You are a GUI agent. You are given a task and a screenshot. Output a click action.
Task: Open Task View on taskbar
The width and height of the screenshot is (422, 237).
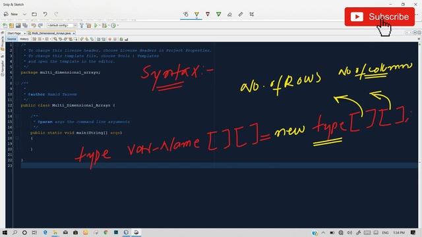point(34,232)
